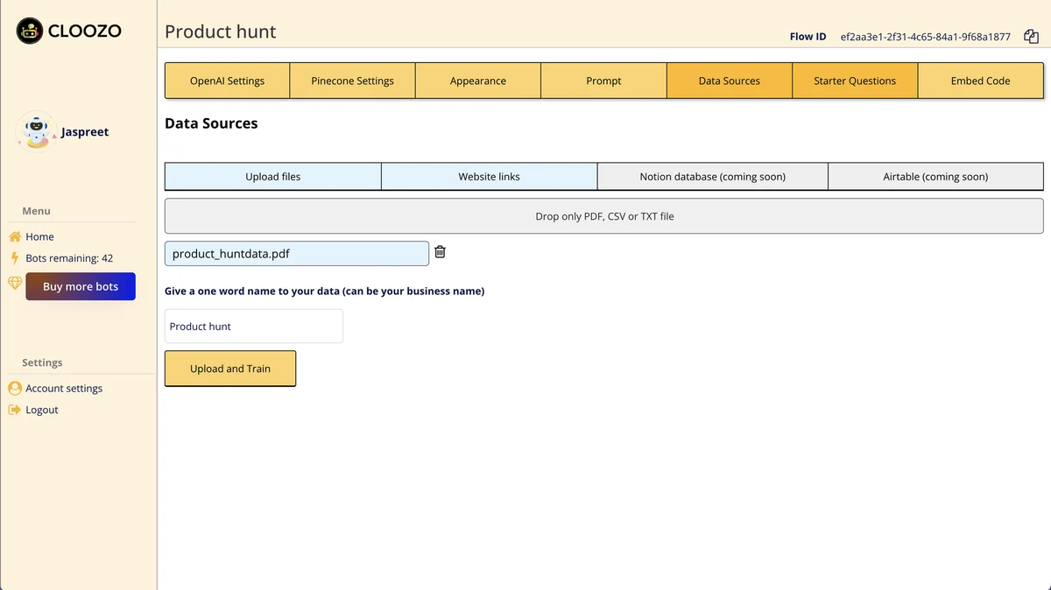Click the Home house icon
The width and height of the screenshot is (1051, 590).
pyautogui.click(x=15, y=236)
